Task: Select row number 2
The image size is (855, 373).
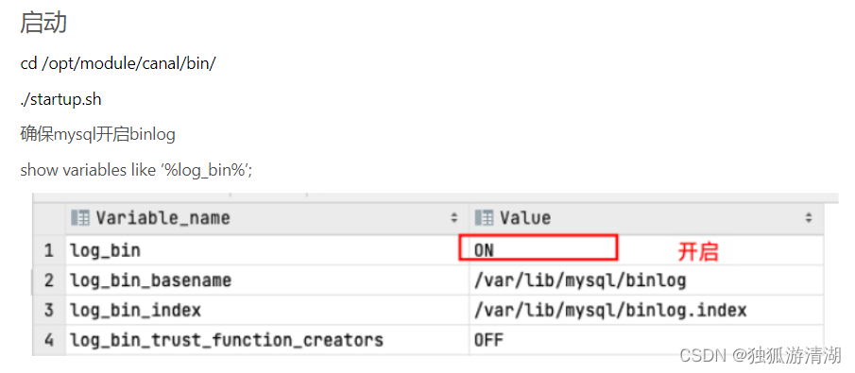Action: 49,280
